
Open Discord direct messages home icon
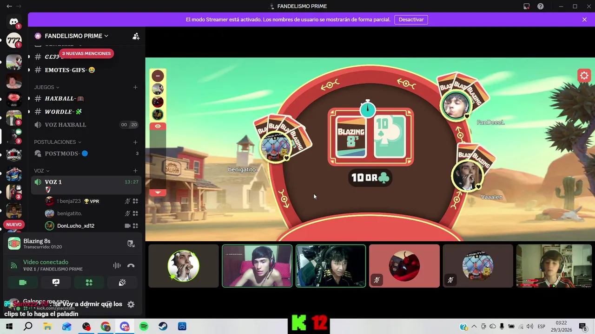coord(14,22)
